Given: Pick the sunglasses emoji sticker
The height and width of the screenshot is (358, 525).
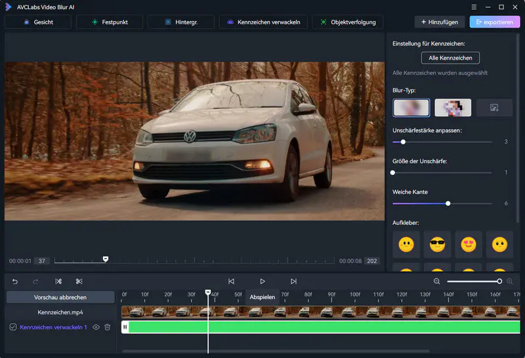Looking at the screenshot, I should click(x=437, y=245).
